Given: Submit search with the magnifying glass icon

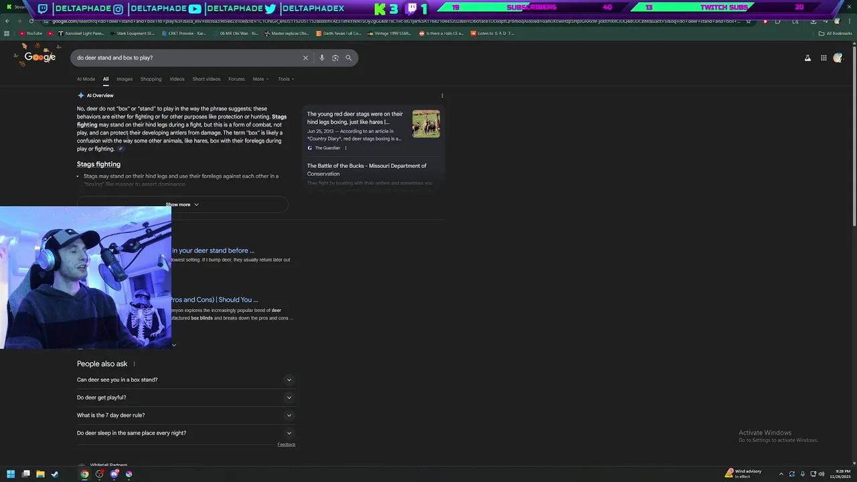Looking at the screenshot, I should [348, 58].
